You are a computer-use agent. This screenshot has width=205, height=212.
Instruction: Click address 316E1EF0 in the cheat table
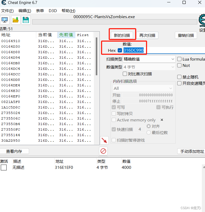64,167
